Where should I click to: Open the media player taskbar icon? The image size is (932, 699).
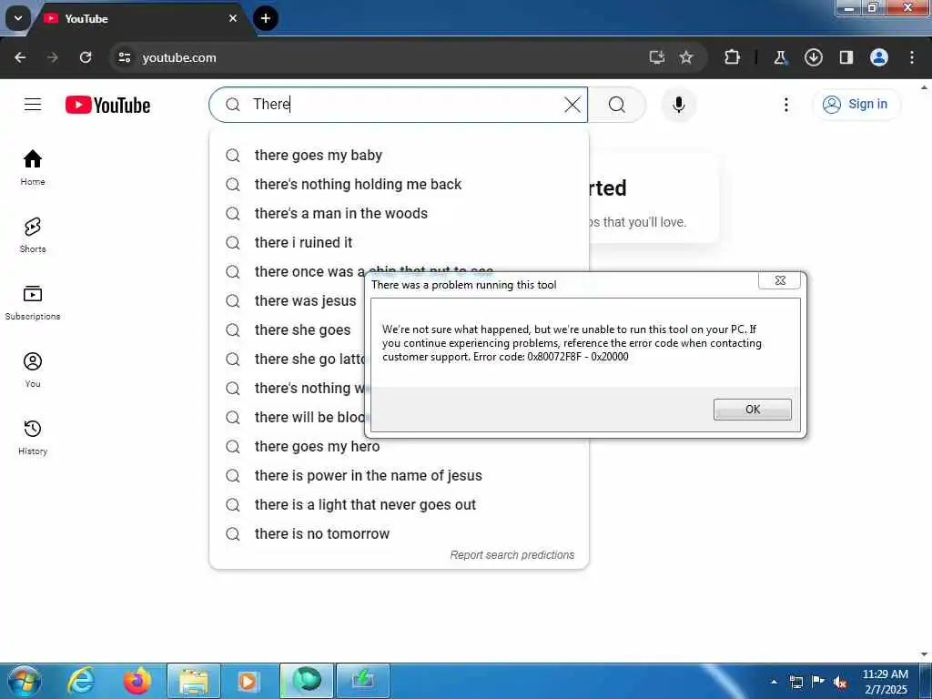249,681
